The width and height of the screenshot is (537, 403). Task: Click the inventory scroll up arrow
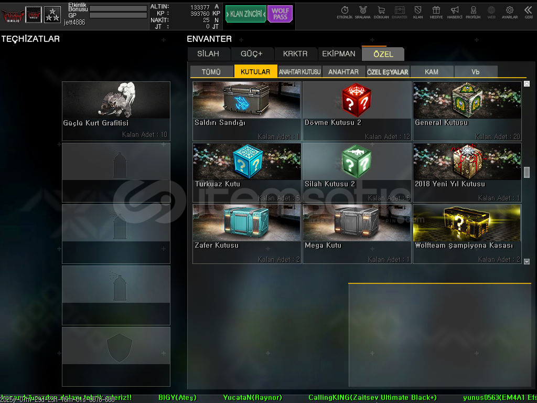[527, 83]
